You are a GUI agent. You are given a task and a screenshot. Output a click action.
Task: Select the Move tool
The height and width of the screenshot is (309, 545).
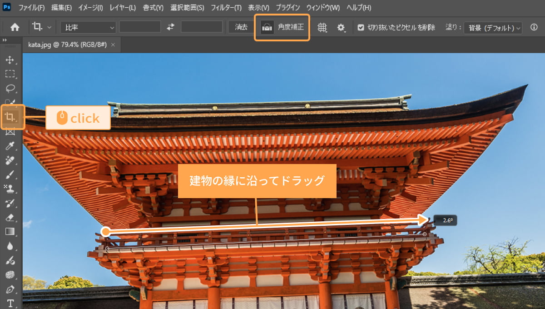(10, 59)
